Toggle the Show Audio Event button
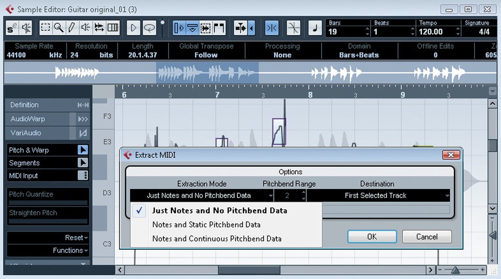Screen dimensions: 501x279 (x=205, y=28)
